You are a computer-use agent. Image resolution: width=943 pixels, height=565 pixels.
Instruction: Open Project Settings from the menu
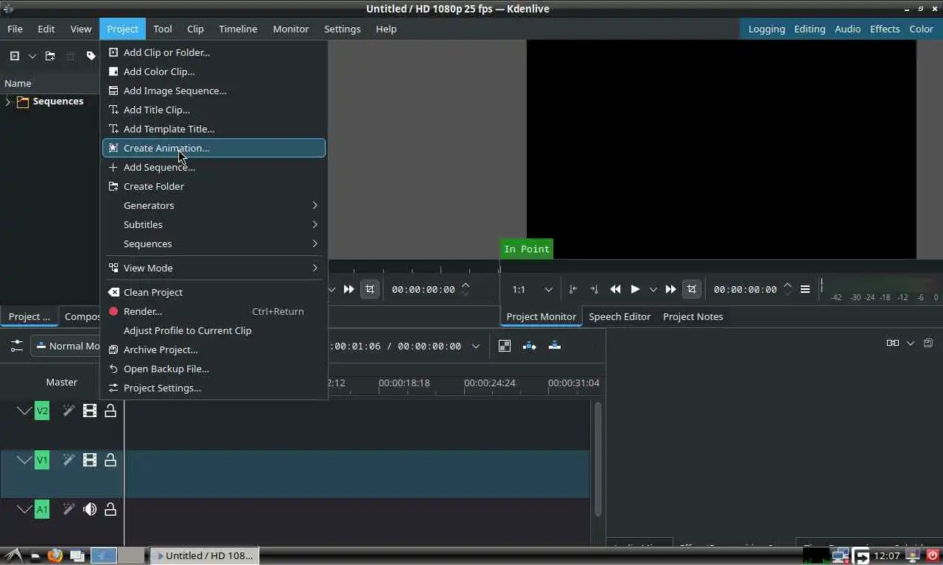[214, 388]
